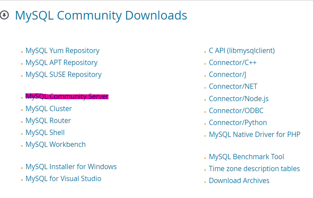Open MySQL SUSE Repository link
Viewport: 313px width, 198px height.
(63, 75)
